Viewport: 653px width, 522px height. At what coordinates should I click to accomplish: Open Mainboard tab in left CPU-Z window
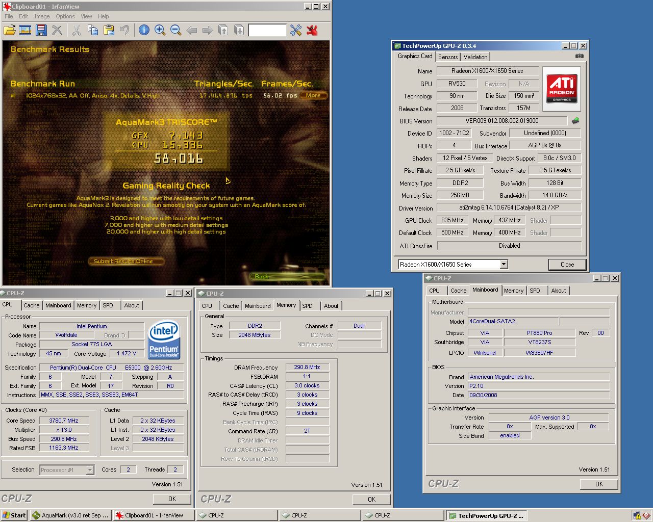point(58,305)
